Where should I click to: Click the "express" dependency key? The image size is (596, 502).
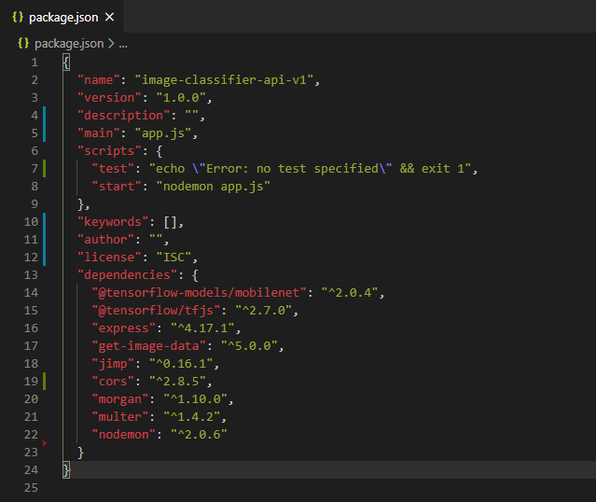tap(124, 328)
